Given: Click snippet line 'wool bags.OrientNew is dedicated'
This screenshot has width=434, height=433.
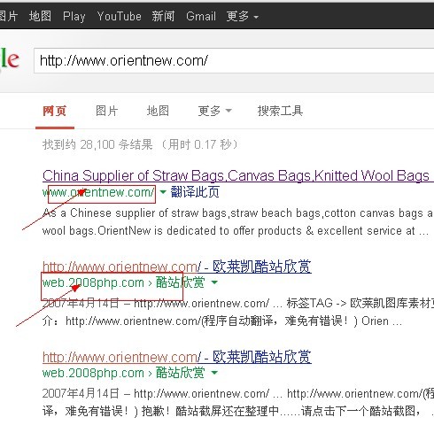Looking at the screenshot, I should pyautogui.click(x=236, y=231).
